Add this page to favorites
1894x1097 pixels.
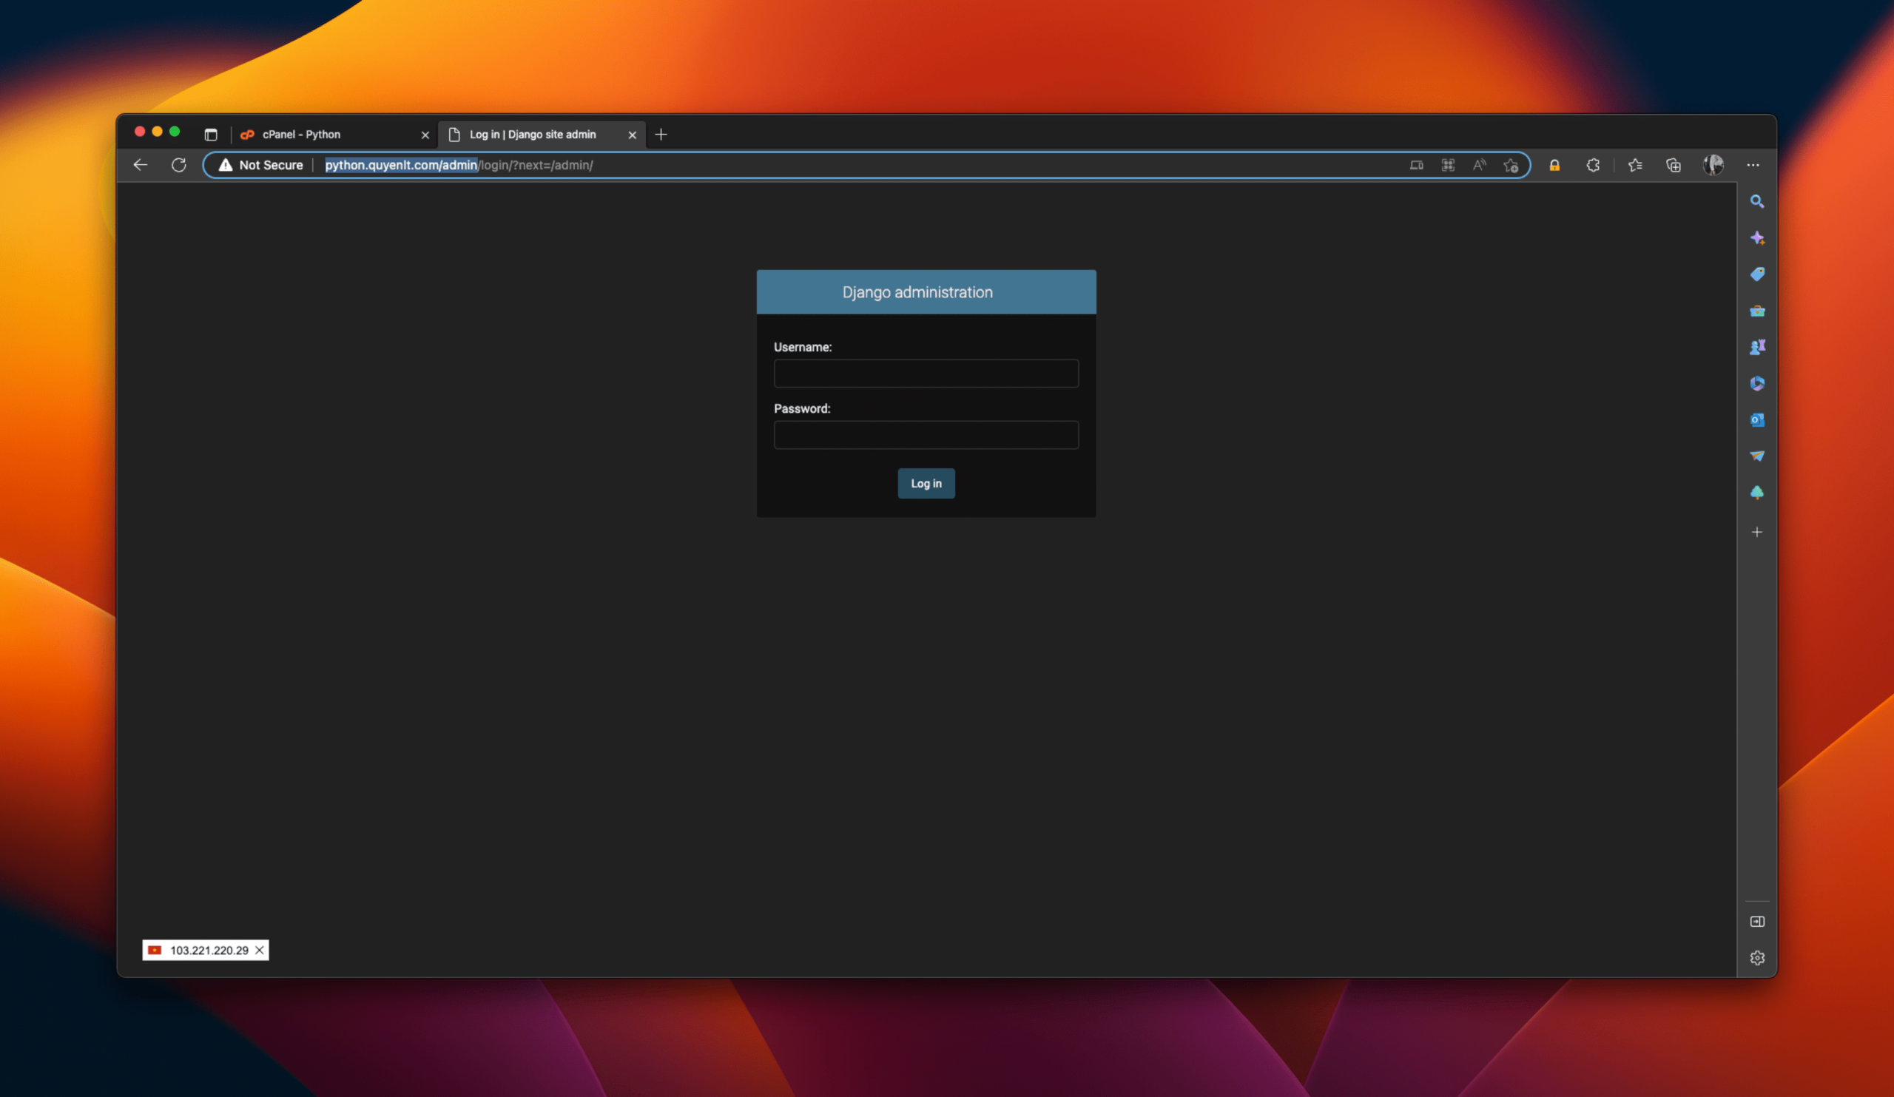pyautogui.click(x=1511, y=165)
